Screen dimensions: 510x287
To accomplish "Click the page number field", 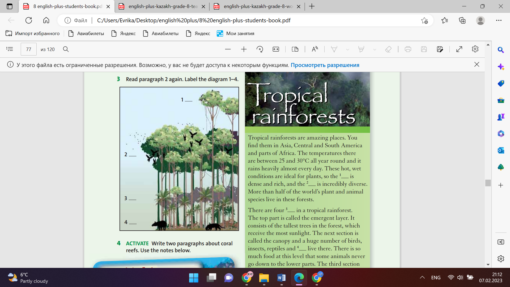I will pos(29,49).
